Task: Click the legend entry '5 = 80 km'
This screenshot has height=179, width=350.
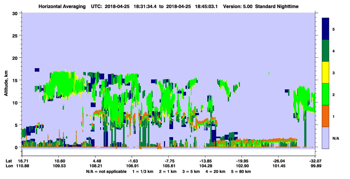Action: (x=241, y=171)
